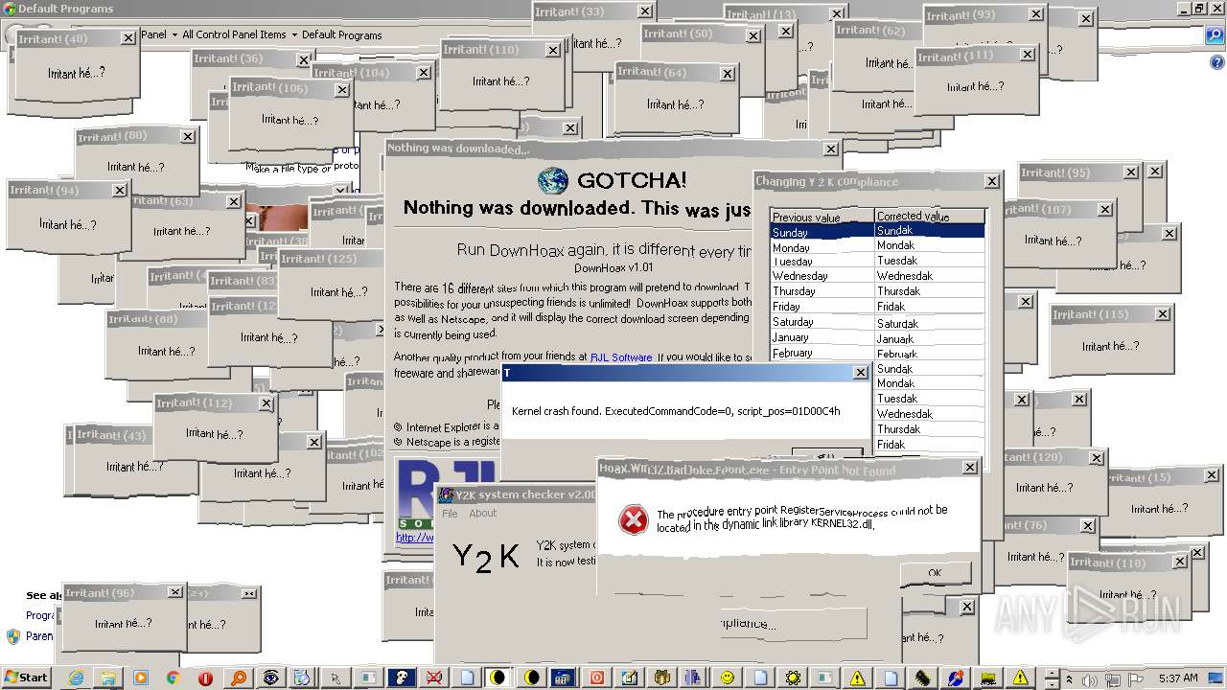Select the orange magnifier taskbar icon
Viewport: 1227px width, 690px height.
(x=238, y=678)
